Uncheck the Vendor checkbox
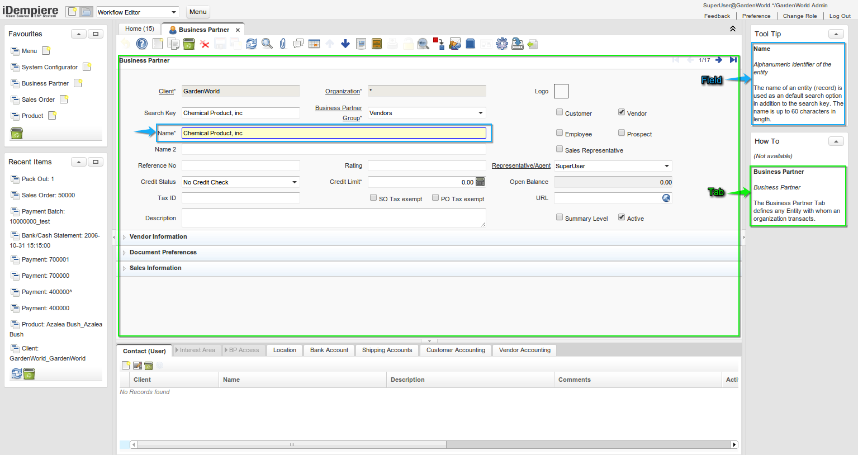The height and width of the screenshot is (455, 858). click(622, 112)
